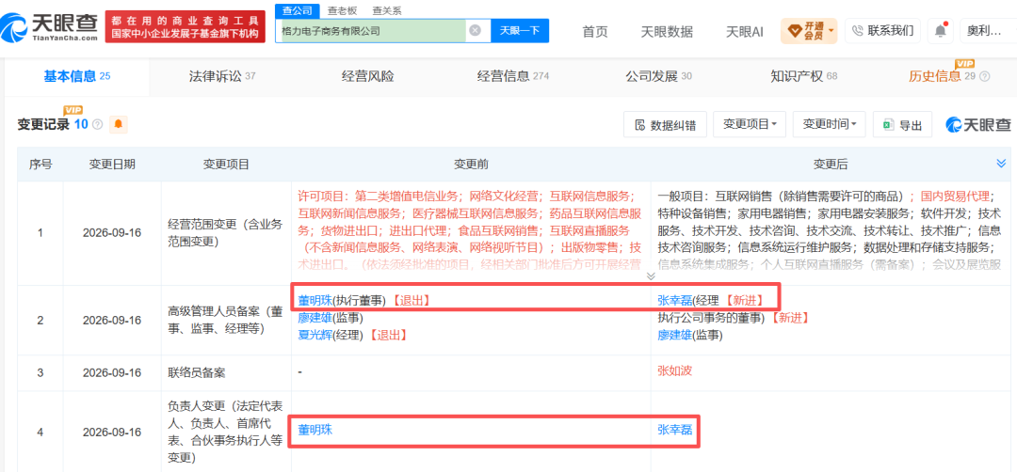Open the help icon next to 变更记录 10
Viewport: 1017px width, 472px height.
[x=98, y=124]
